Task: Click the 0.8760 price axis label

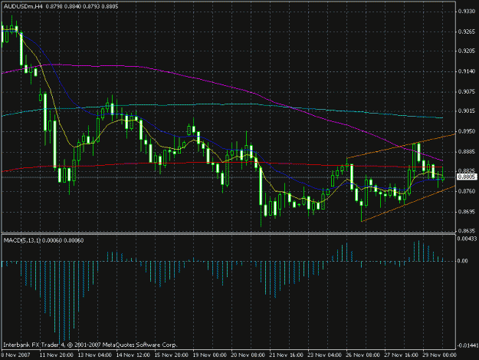Action: point(467,191)
